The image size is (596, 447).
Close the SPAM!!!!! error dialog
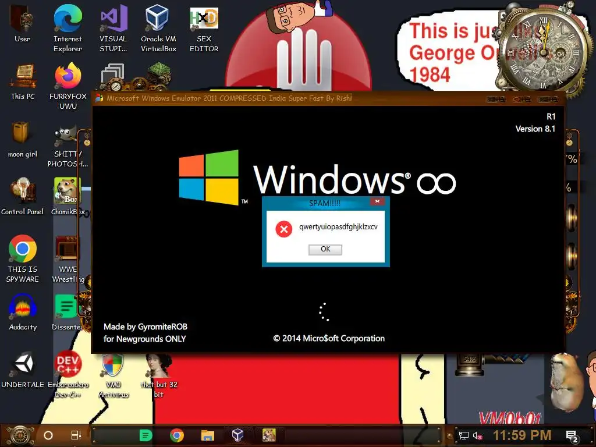(377, 201)
